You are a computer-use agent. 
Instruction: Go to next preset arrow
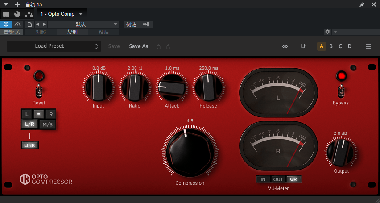point(44,25)
